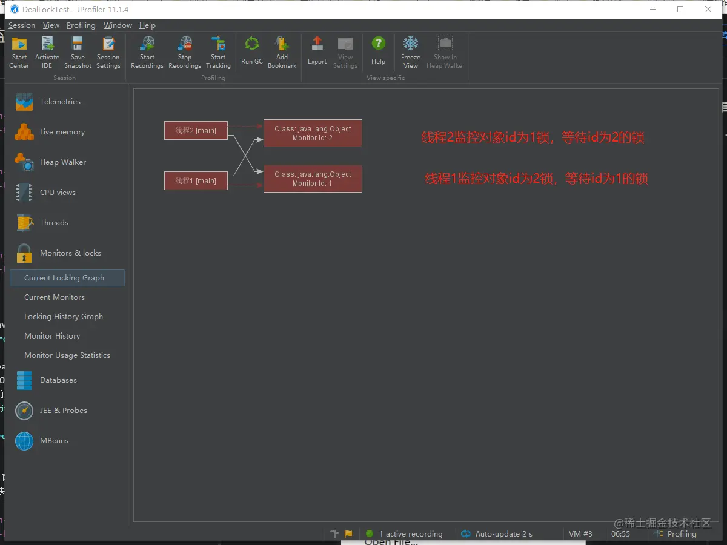Save a snapshot with Save Snapshot
This screenshot has width=727, height=545.
click(78, 53)
